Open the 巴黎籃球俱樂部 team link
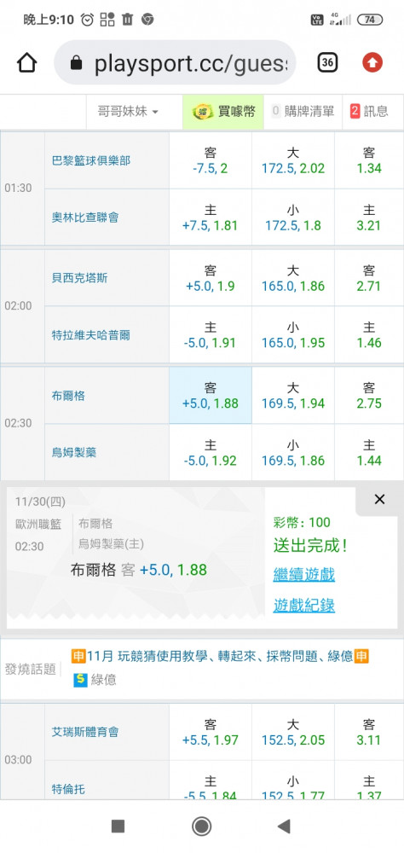Viewport: 404px width, 853px height. tap(91, 161)
